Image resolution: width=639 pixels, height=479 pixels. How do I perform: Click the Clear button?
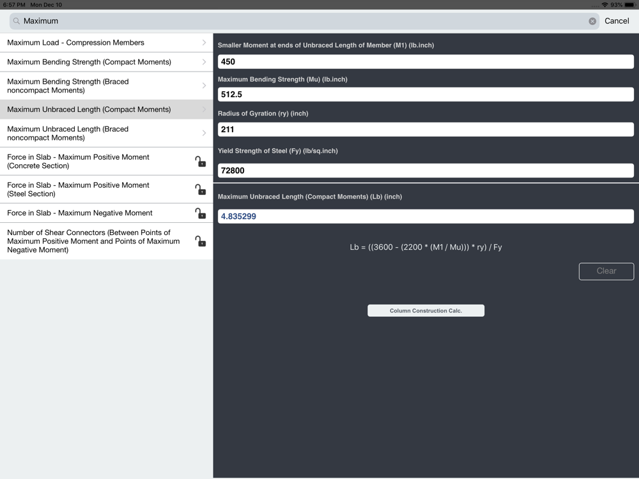tap(606, 271)
